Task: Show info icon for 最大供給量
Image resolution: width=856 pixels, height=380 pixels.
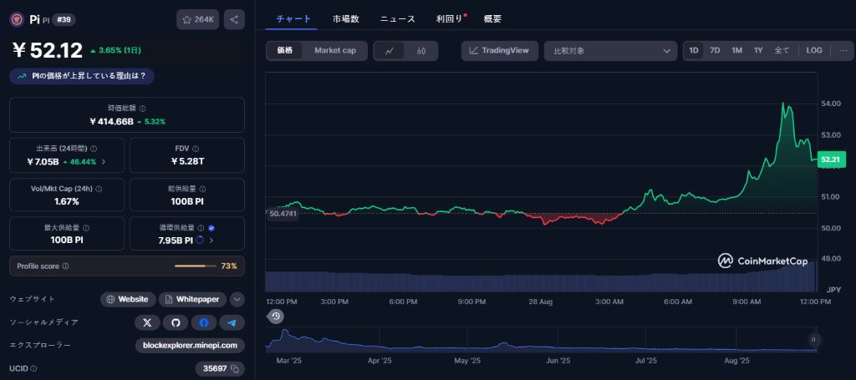Action: [x=86, y=229]
